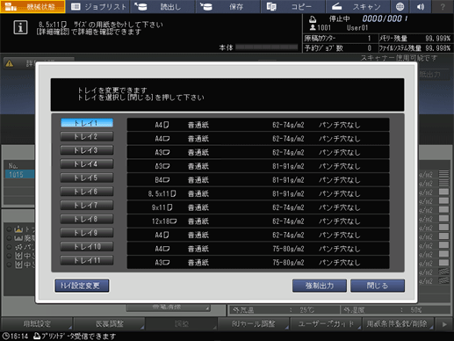Open the 読出し recall tab

(163, 6)
